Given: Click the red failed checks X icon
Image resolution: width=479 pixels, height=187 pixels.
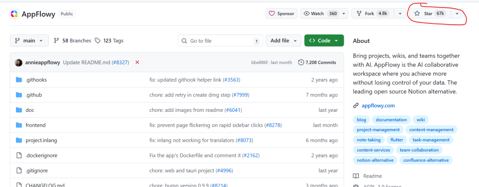Looking at the screenshot, I should pos(137,62).
